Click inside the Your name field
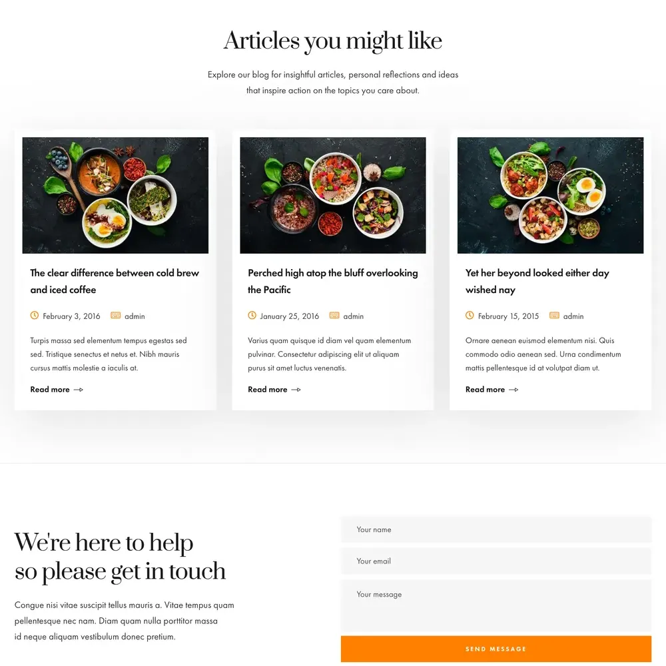666x666 pixels. pos(496,529)
